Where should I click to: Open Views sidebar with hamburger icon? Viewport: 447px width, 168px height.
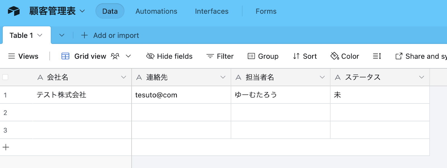pyautogui.click(x=11, y=56)
